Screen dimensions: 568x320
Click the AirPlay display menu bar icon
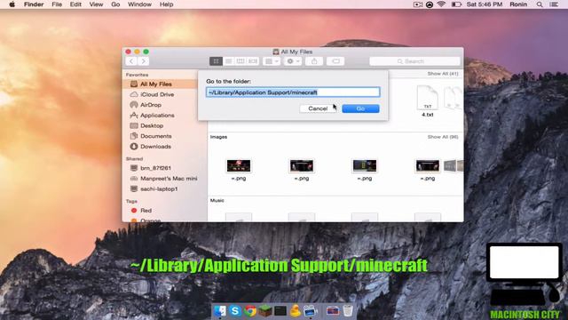(418, 4)
